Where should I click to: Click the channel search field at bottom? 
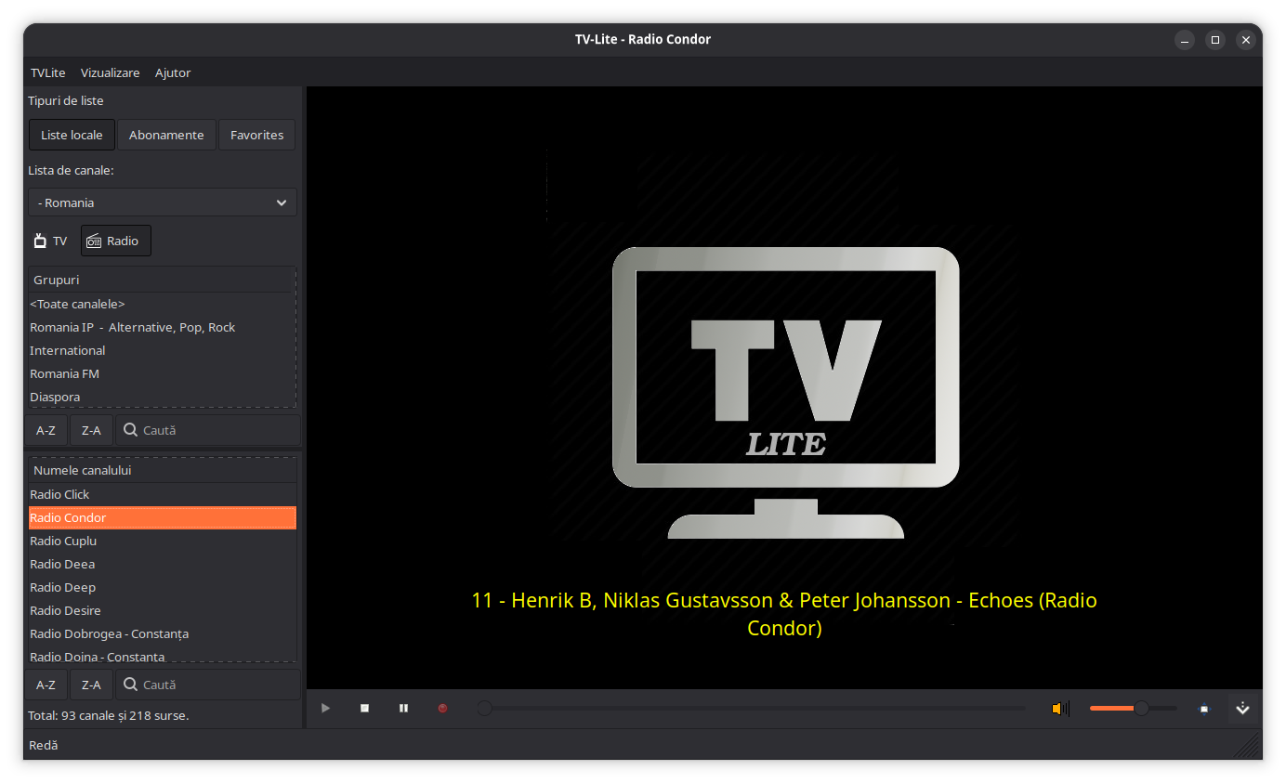coord(218,685)
